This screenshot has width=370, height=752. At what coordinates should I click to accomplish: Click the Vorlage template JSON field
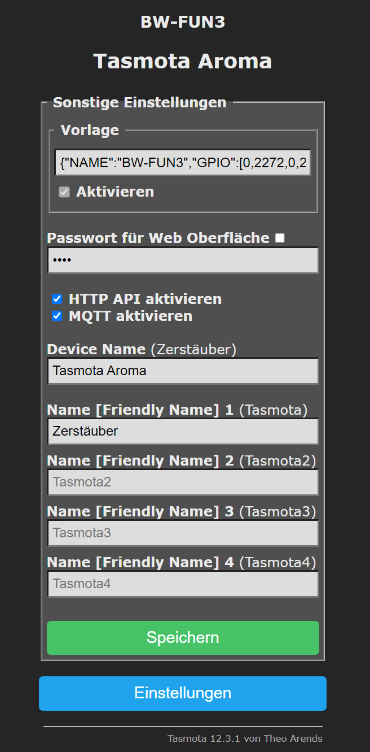click(x=183, y=163)
